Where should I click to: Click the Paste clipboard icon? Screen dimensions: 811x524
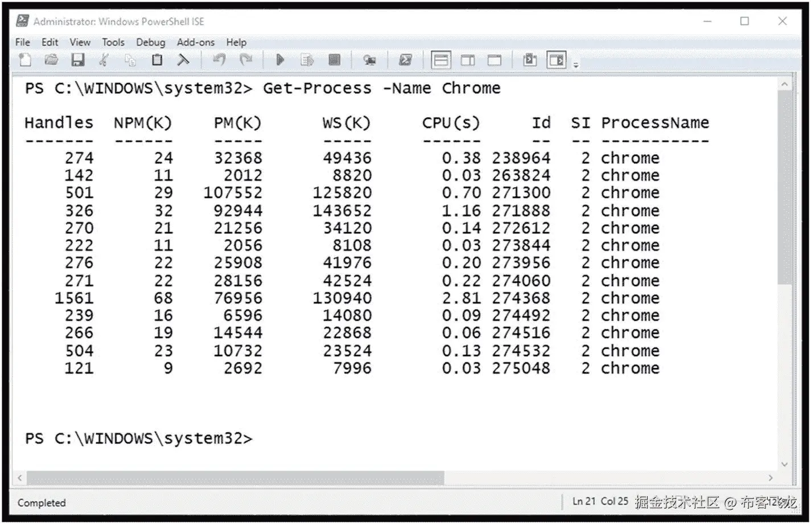[x=157, y=60]
